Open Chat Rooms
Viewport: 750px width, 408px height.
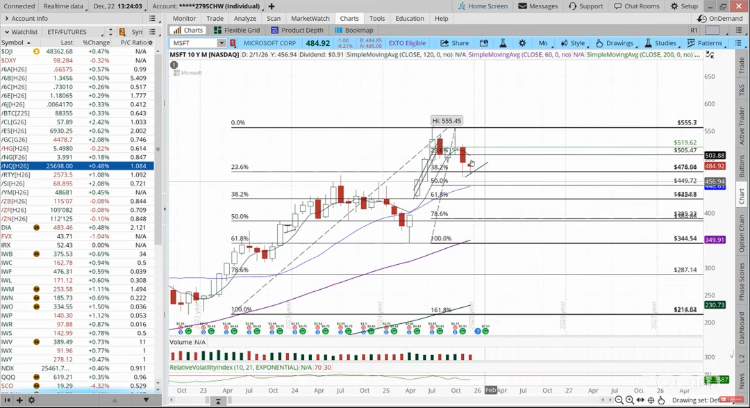pos(637,6)
